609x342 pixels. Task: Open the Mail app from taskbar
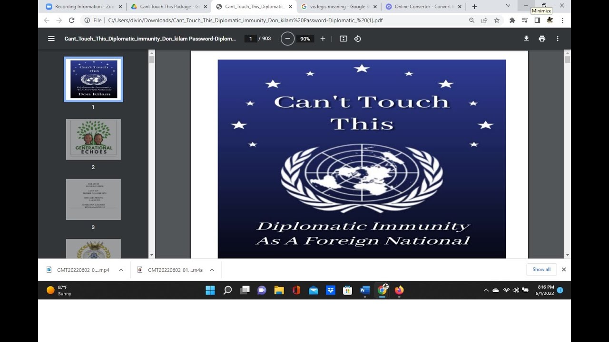coord(314,290)
